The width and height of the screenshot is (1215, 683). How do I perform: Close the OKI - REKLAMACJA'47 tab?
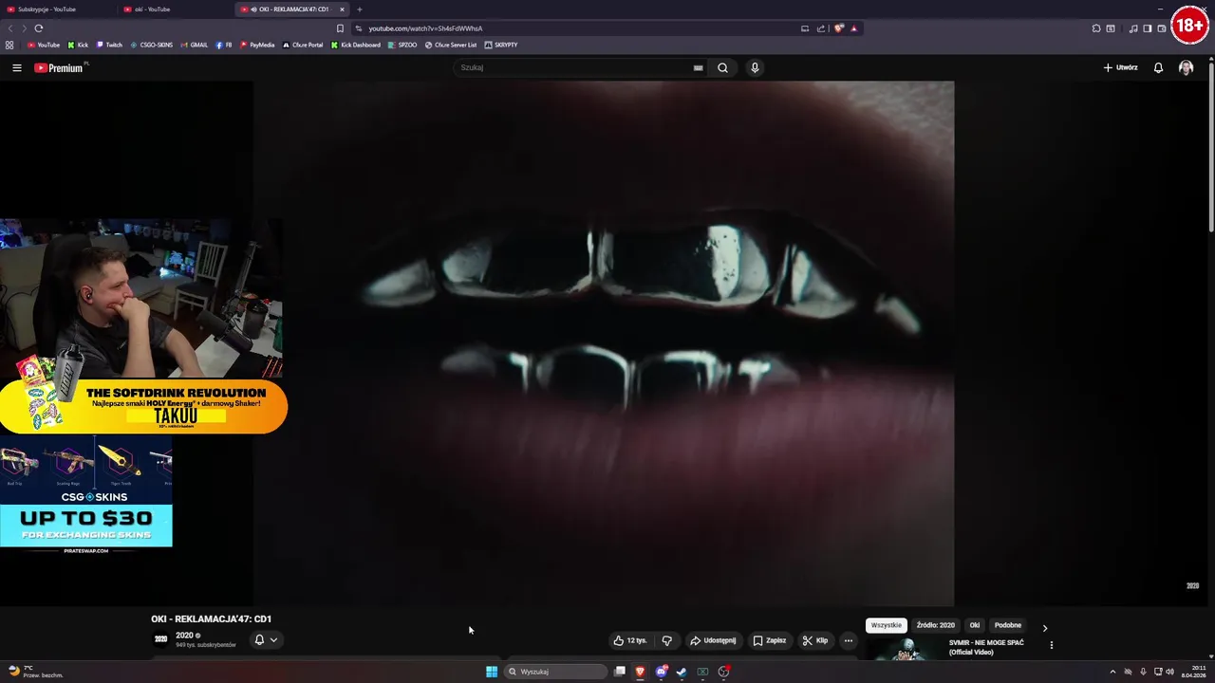pyautogui.click(x=342, y=9)
